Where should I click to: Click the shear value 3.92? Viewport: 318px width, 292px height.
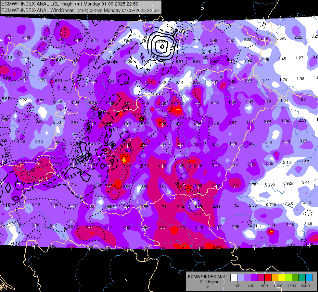tap(248, 60)
